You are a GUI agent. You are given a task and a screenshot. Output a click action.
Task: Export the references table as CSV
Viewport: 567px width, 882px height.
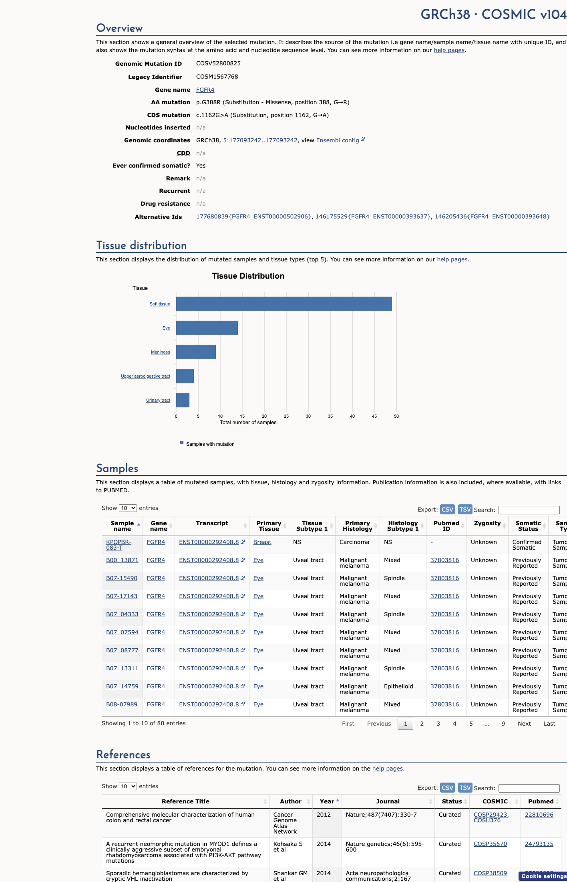[x=447, y=787]
